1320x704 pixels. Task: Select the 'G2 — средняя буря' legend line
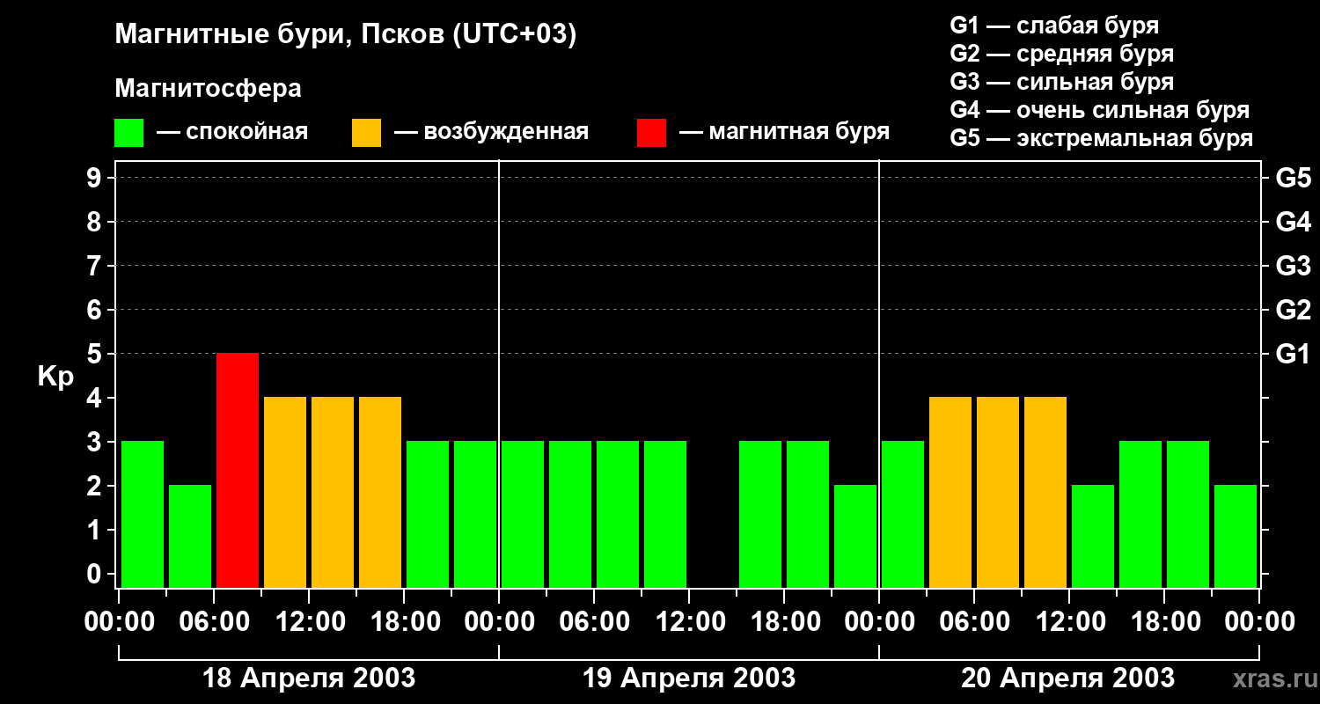coord(1062,54)
